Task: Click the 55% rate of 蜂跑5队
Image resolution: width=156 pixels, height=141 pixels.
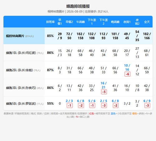Action: tap(50, 103)
